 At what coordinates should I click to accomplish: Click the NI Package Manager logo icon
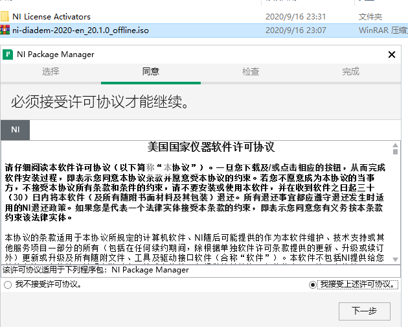(8, 54)
